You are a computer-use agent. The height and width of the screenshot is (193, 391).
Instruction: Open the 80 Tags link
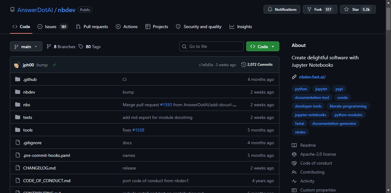click(89, 47)
